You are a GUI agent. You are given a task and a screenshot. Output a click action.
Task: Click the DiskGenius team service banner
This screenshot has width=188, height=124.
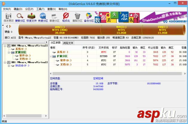click(163, 17)
